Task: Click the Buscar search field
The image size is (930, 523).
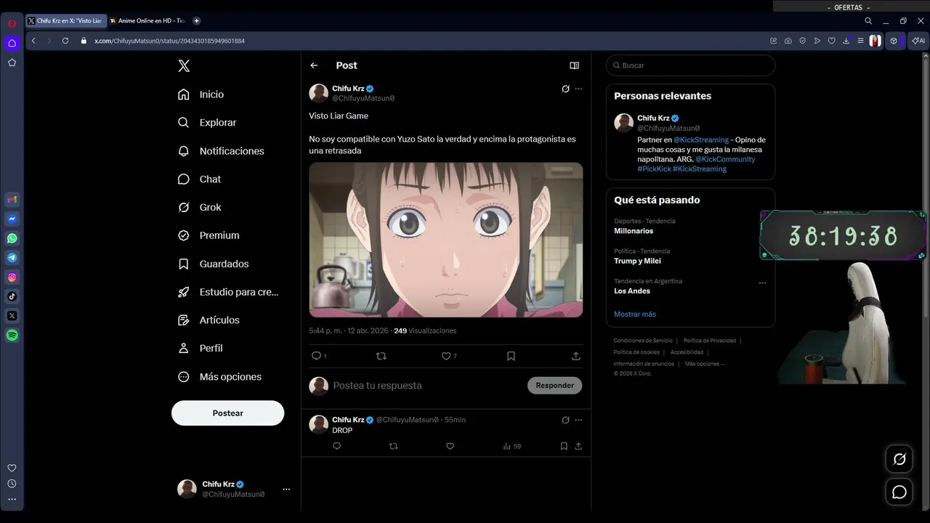Action: [690, 65]
